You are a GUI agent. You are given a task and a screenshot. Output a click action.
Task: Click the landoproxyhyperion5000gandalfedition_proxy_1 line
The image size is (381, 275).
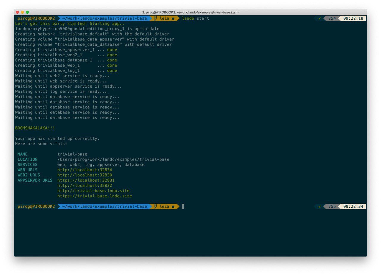(x=87, y=29)
